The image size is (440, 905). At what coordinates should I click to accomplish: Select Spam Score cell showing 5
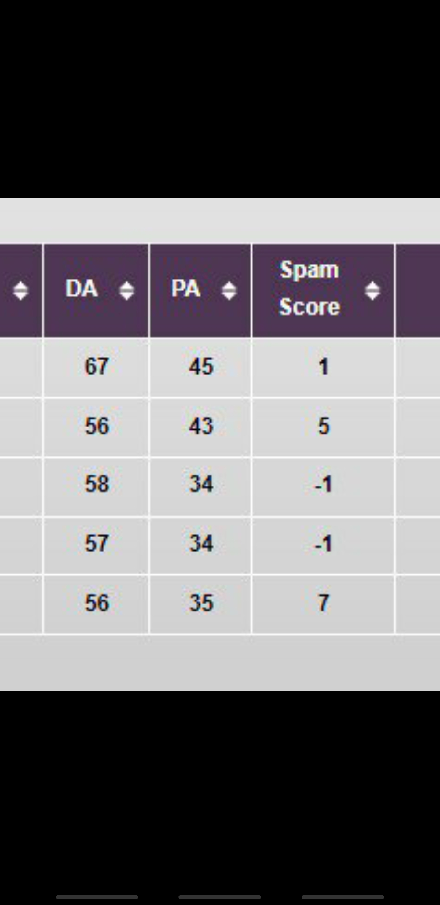tap(323, 427)
